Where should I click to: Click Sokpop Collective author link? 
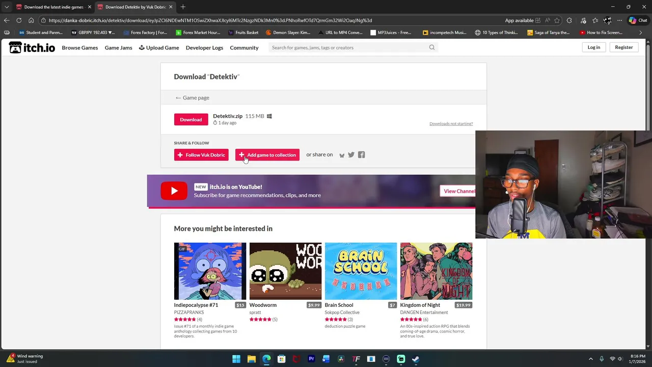[342, 312]
